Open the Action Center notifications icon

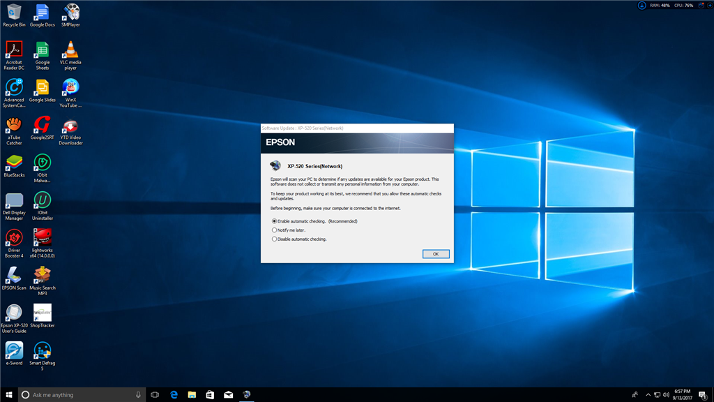704,395
